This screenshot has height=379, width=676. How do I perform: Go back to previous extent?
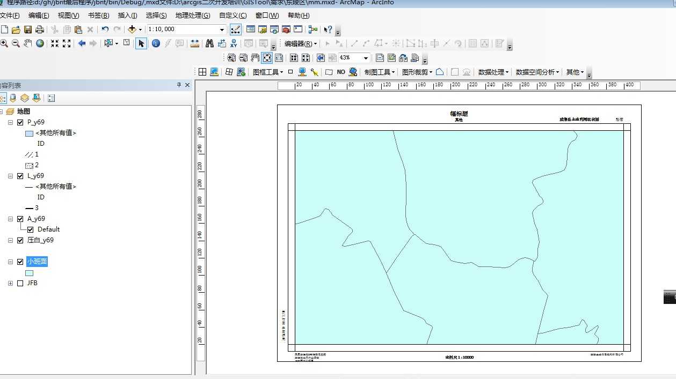pos(82,43)
